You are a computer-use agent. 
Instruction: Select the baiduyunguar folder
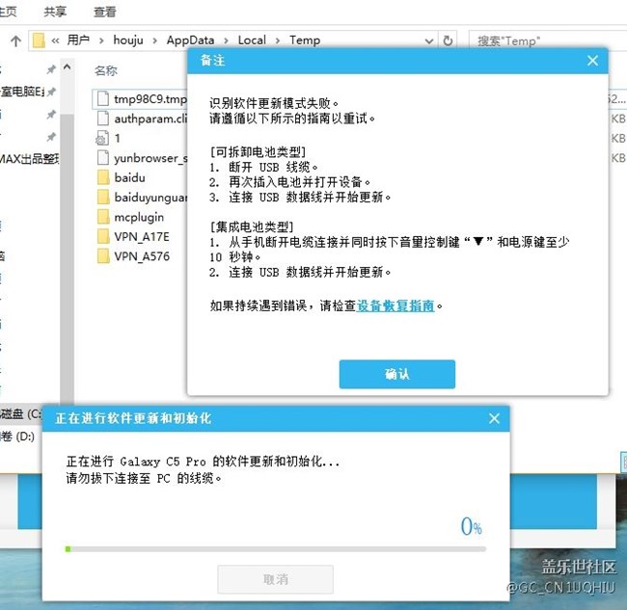coord(150,198)
